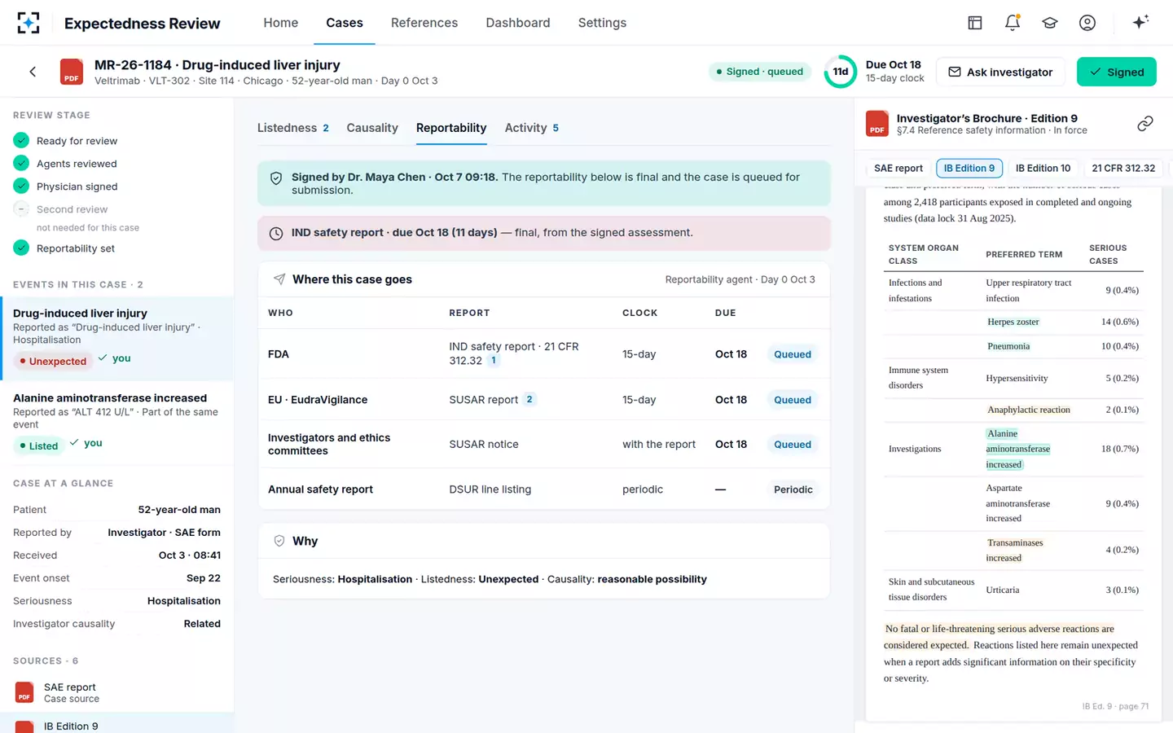Open the user profile icon
1173x733 pixels.
(1087, 23)
